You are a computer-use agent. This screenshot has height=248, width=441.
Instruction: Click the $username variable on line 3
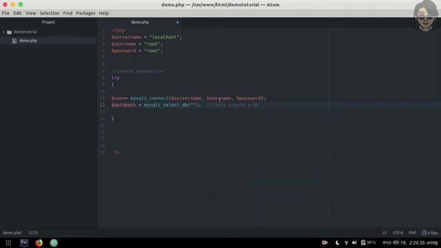pyautogui.click(x=123, y=44)
